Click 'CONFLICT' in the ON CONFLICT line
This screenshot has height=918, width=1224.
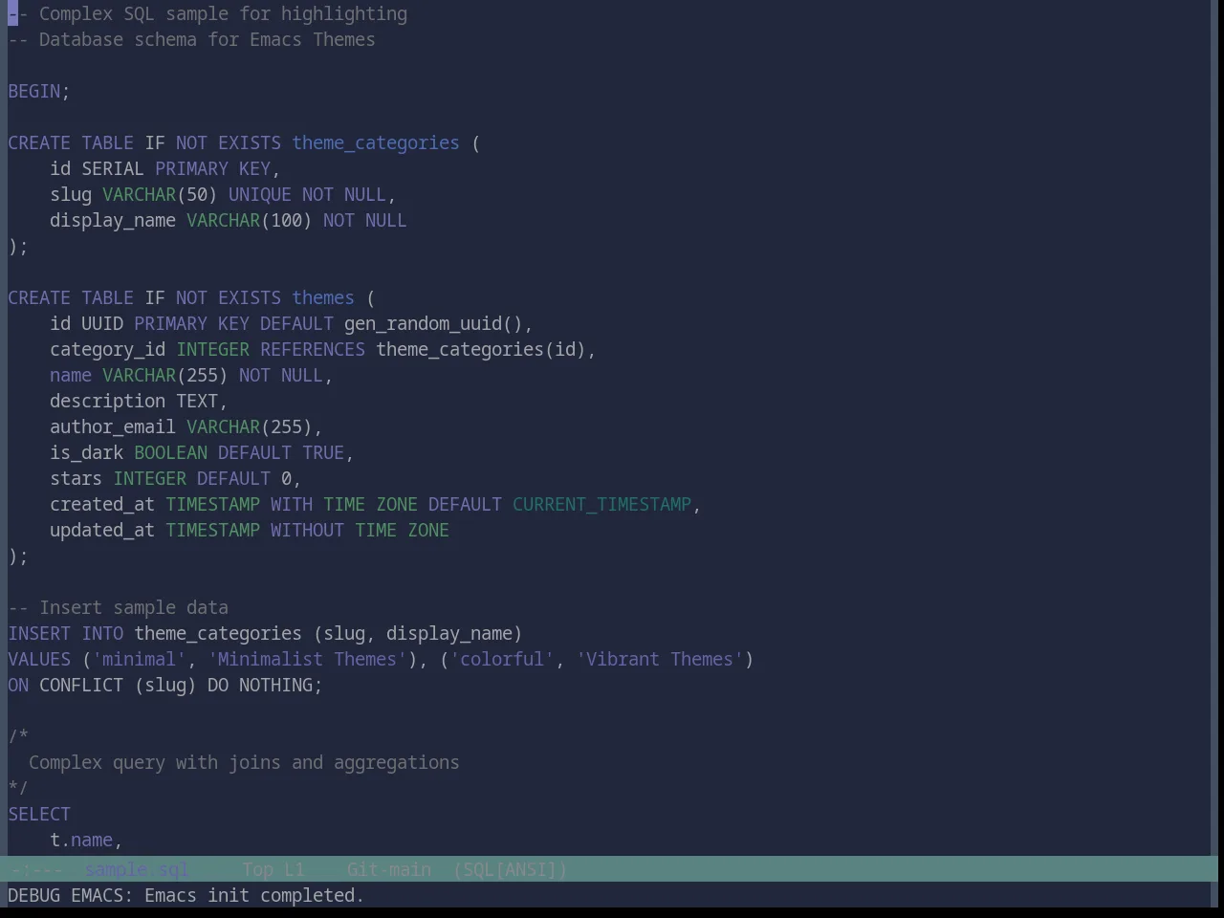[81, 685]
